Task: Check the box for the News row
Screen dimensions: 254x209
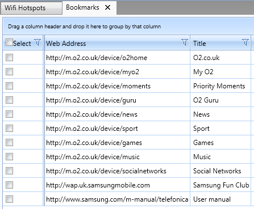Action: click(x=9, y=114)
